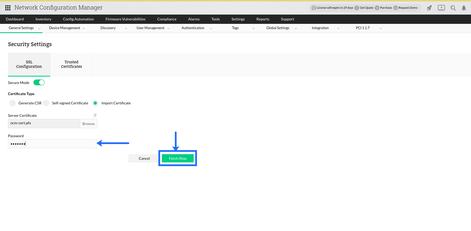Click the Cancel button
Screen dimensions: 471x231
click(144, 158)
